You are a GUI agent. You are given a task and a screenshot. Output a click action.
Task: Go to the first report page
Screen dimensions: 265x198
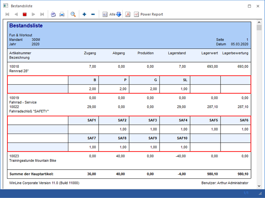(7, 14)
